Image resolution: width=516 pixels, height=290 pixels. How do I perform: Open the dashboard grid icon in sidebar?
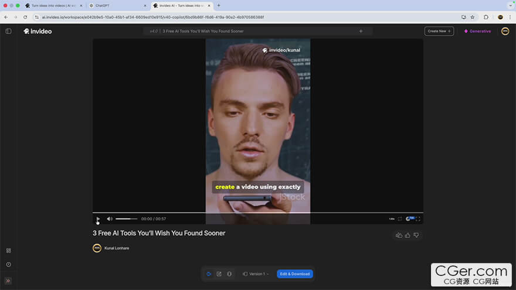click(8, 250)
